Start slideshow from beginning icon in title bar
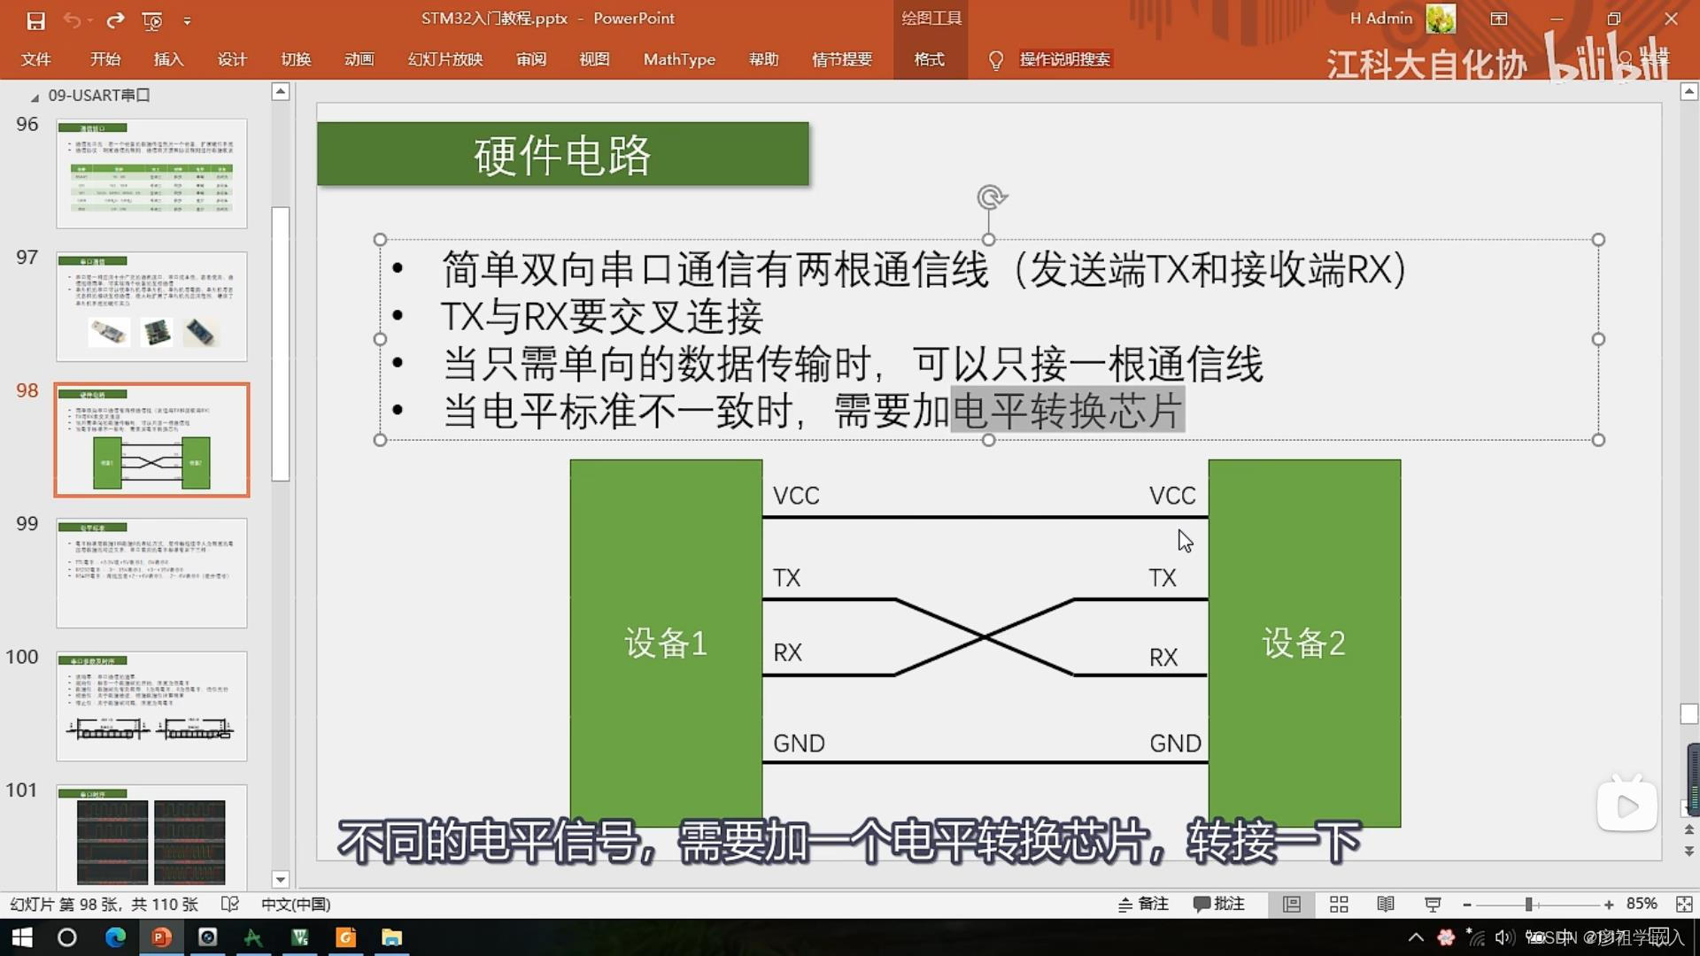 [152, 19]
